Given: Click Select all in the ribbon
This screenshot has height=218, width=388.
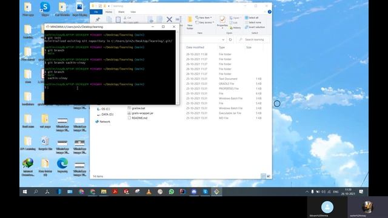Looking at the screenshot, I should click(252, 18).
